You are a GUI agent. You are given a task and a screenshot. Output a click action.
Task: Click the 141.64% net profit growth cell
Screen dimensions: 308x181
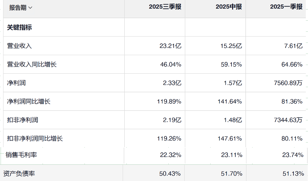click(230, 102)
